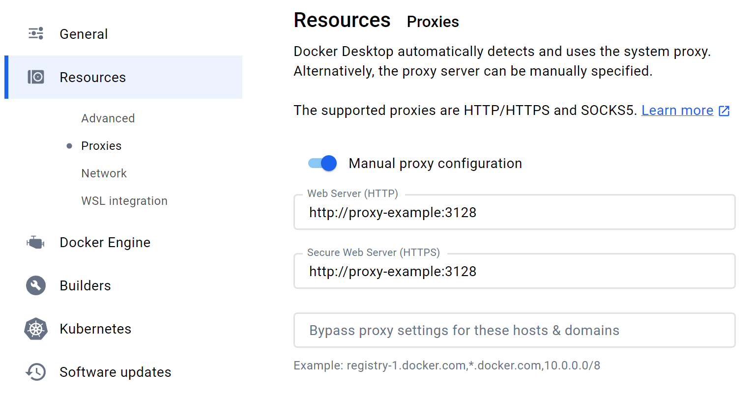Go to Network resource settings

point(104,173)
